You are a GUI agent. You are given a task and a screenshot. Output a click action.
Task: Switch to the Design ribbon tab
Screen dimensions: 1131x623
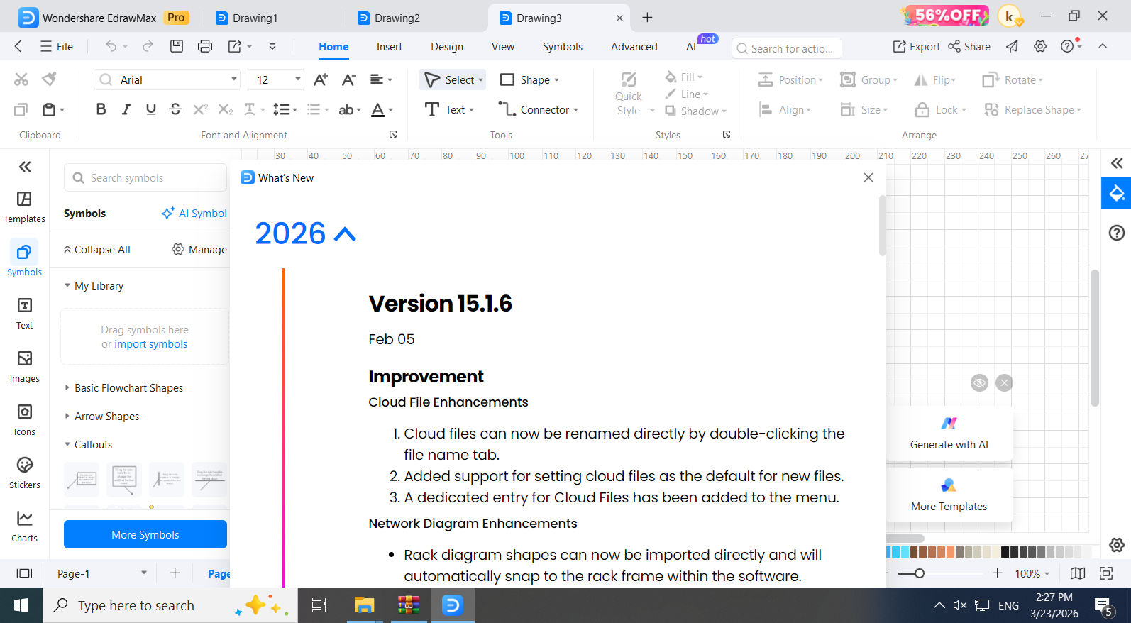pyautogui.click(x=447, y=47)
